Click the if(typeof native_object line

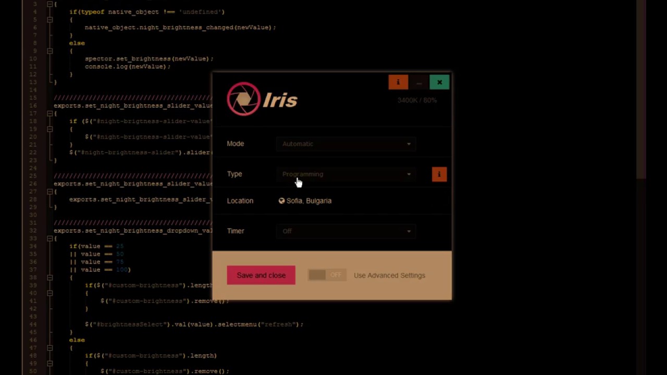147,12
